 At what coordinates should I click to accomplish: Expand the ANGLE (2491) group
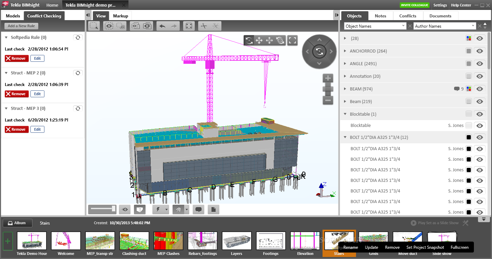pyautogui.click(x=345, y=64)
